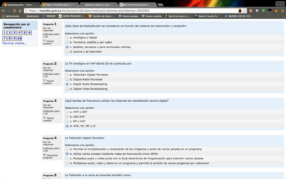Viewport: 286px width, 179px height.
Task: Go to question 5 in navigation block
Action: [25, 33]
